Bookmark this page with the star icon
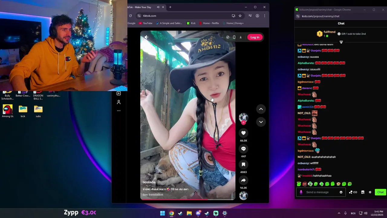This screenshot has width=387, height=218. tap(240, 16)
